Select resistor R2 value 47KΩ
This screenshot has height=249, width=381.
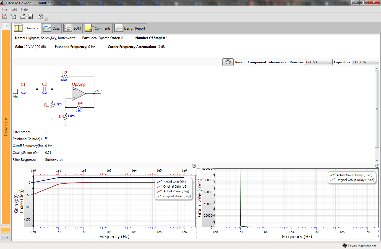click(x=64, y=80)
